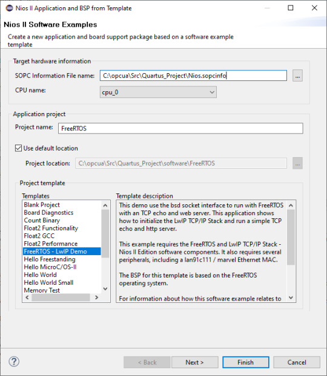Select the Hello Freestanding template
The width and height of the screenshot is (327, 376).
click(50, 259)
